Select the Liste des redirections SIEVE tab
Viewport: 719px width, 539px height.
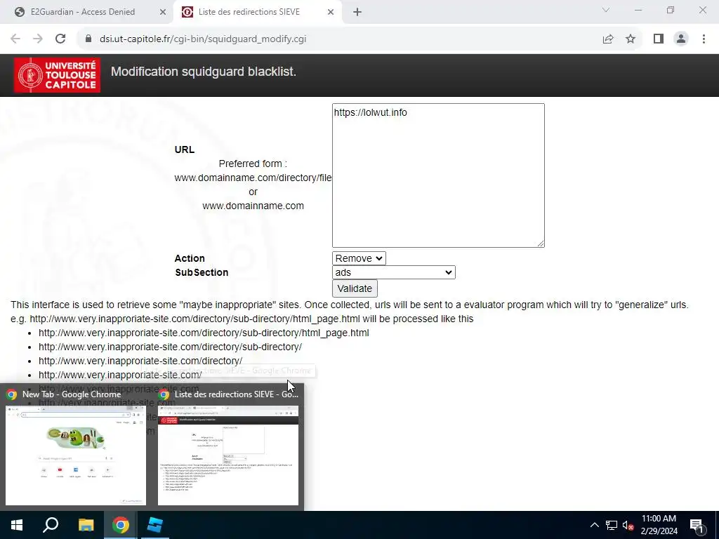(x=257, y=12)
